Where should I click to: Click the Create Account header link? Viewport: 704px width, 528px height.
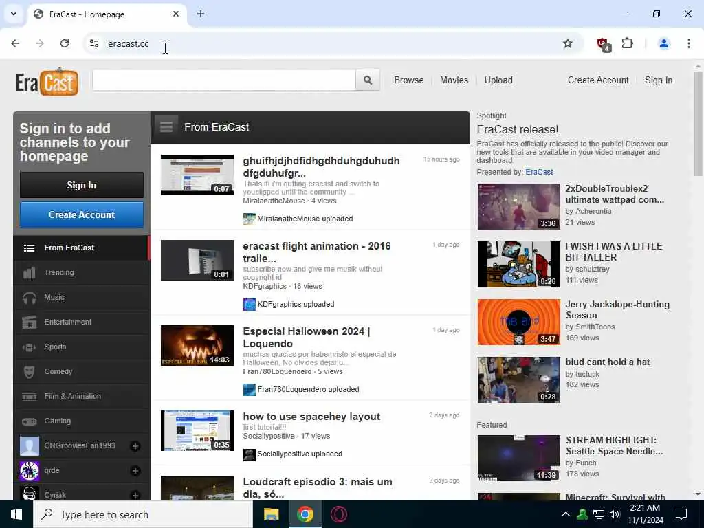click(x=598, y=80)
